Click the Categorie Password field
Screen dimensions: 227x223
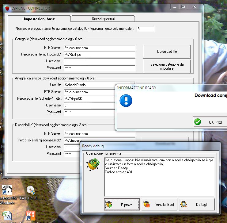100,68
